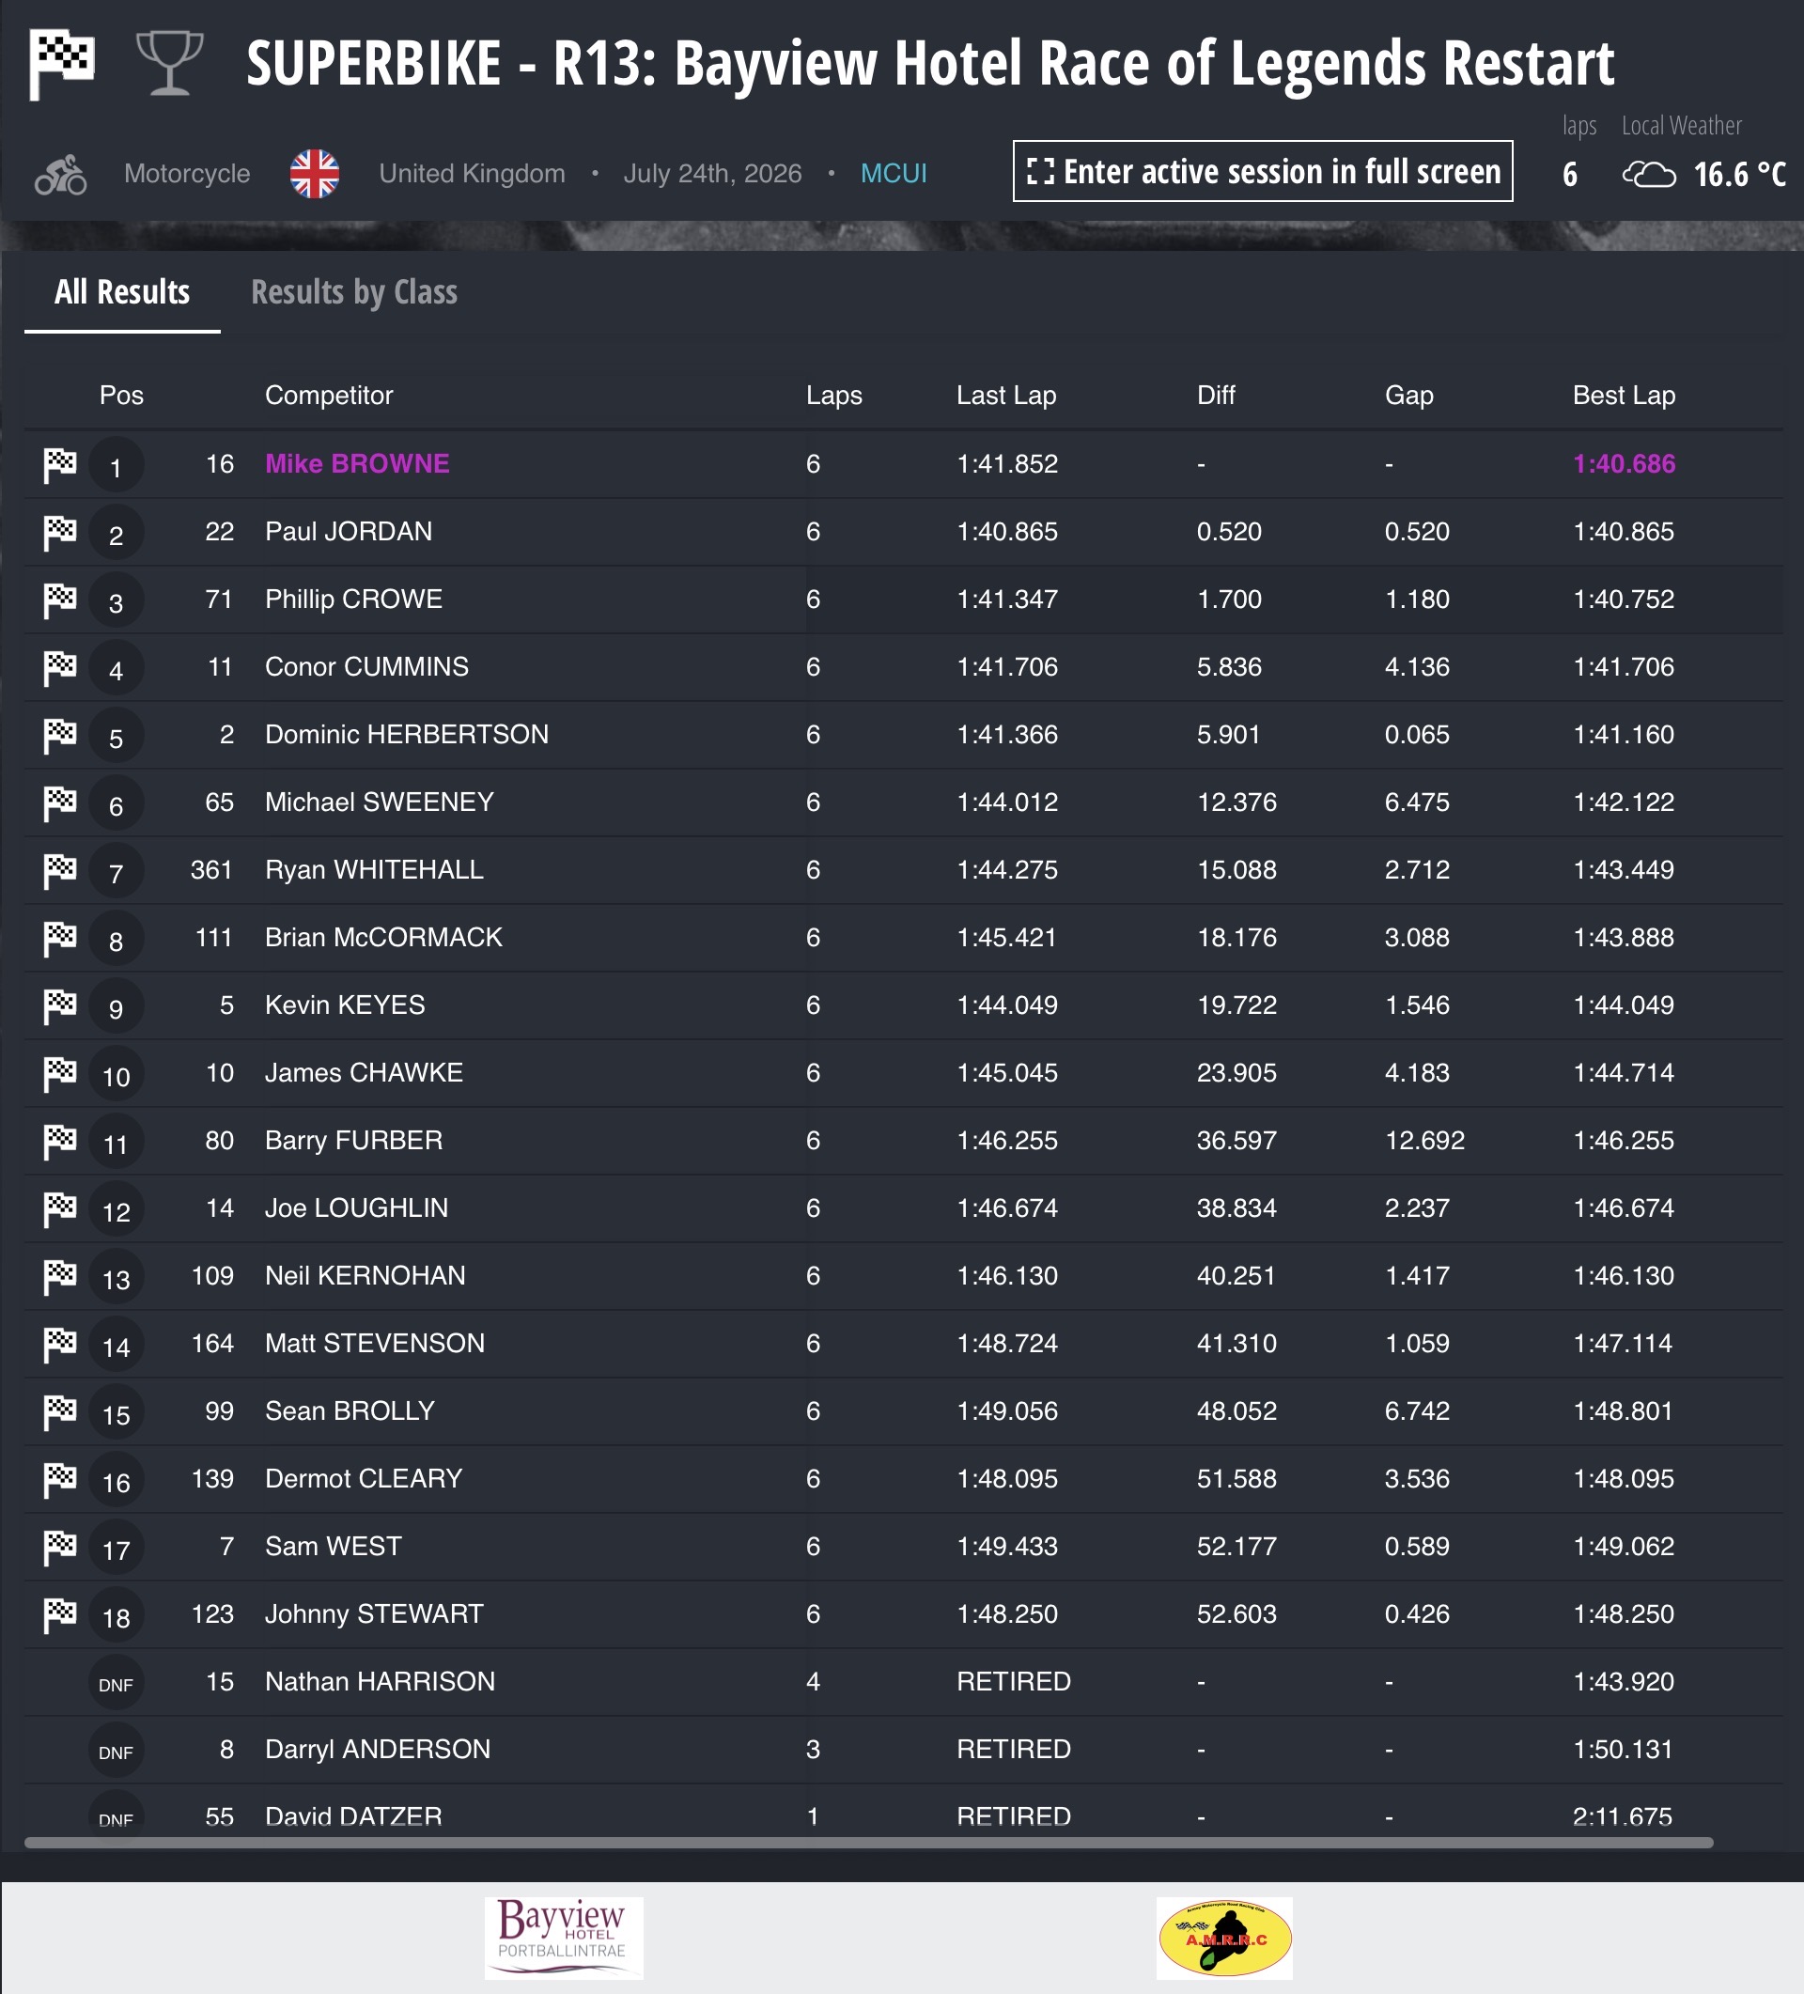The height and width of the screenshot is (1994, 1804).
Task: Click the Gap column header
Action: tap(1408, 396)
